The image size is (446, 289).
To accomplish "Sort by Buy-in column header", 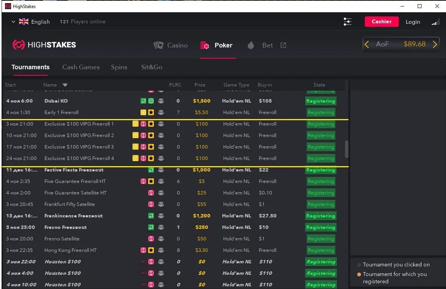I will 265,85.
